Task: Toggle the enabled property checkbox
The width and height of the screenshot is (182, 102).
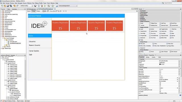Action: pyautogui.click(x=160, y=85)
